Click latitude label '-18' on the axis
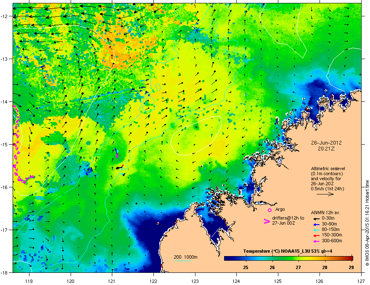The image size is (370, 285). pos(5,272)
